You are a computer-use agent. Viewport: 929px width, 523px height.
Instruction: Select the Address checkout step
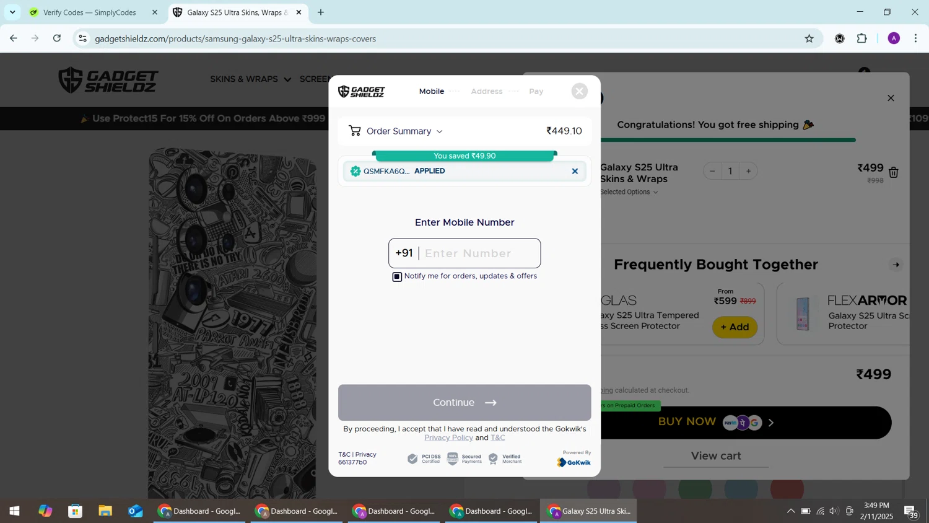487,92
